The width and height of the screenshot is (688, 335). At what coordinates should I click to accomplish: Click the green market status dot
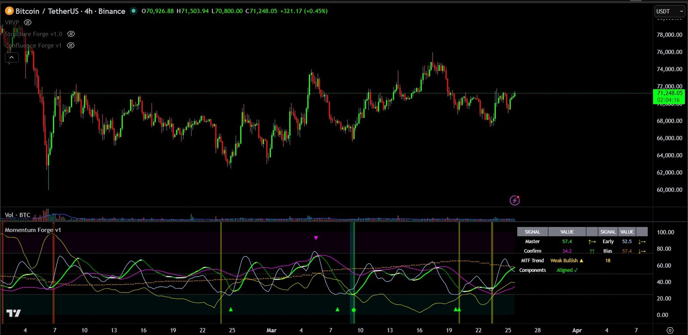coord(134,11)
